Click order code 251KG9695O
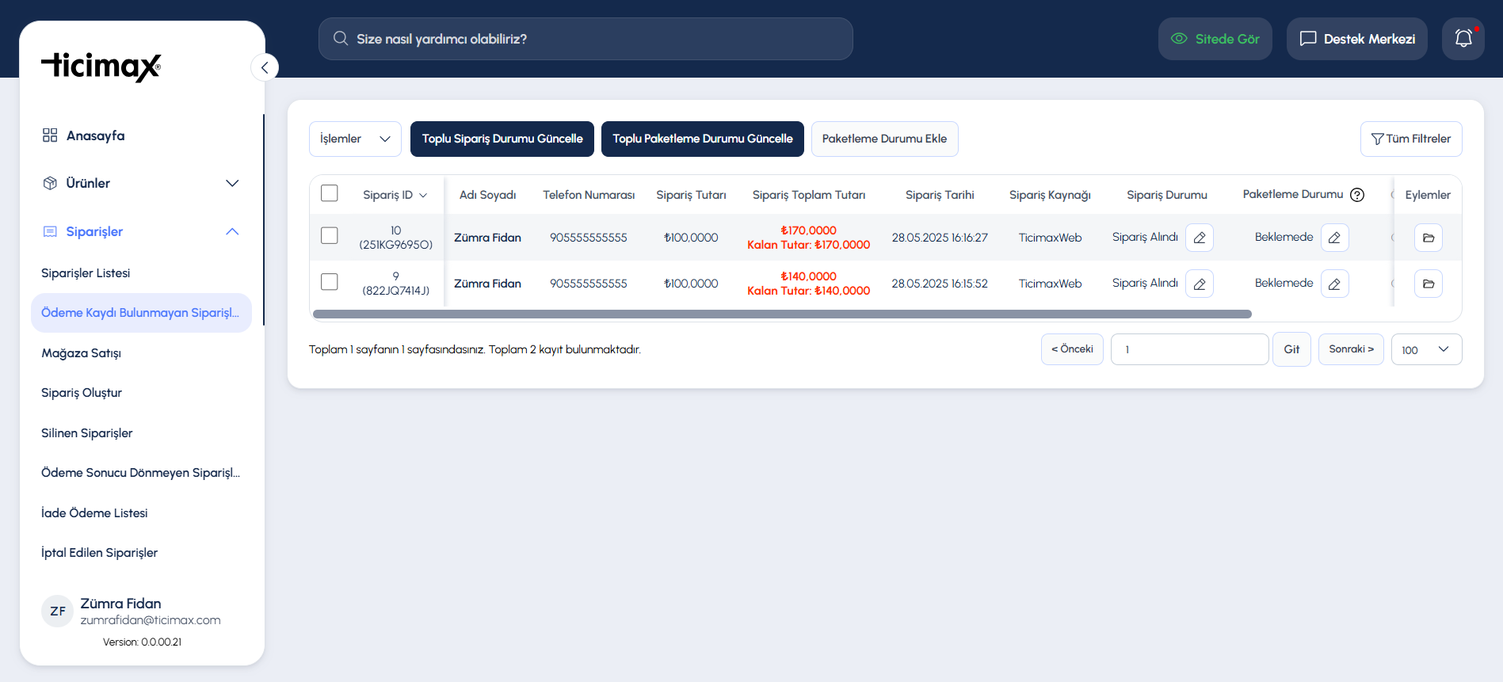This screenshot has width=1503, height=682. click(396, 245)
